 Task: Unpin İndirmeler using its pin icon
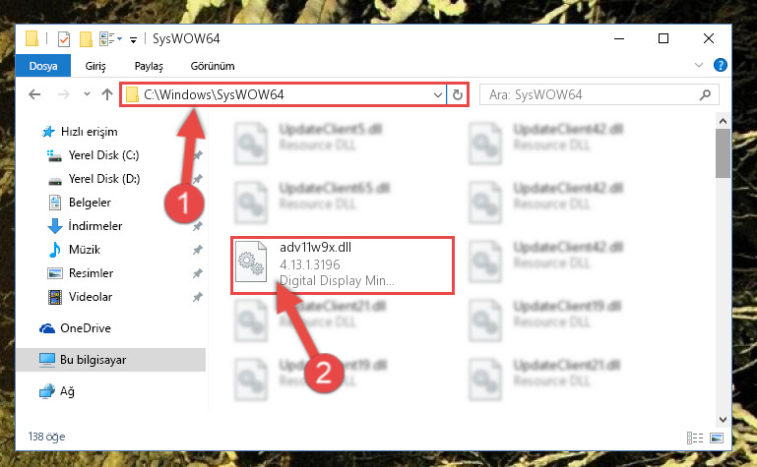[x=198, y=226]
